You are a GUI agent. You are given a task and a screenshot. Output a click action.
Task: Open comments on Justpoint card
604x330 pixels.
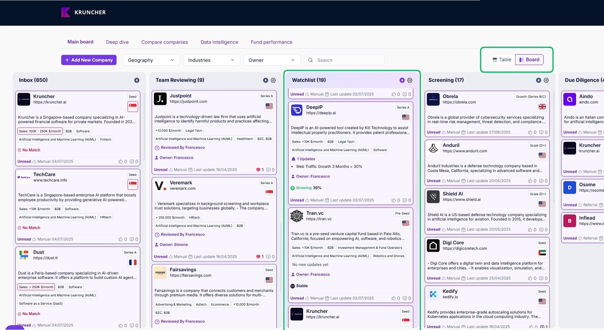(268, 170)
